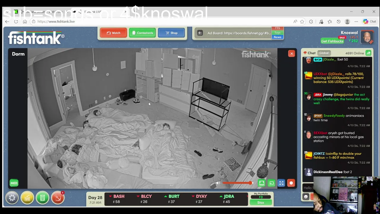Click Get Fishbucks button
The width and height of the screenshot is (380, 214).
coord(332,41)
